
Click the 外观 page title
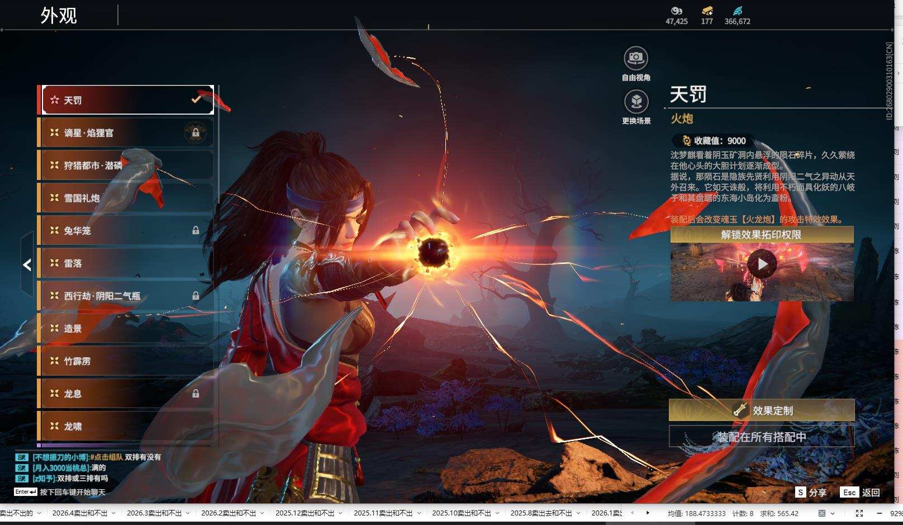coord(58,15)
